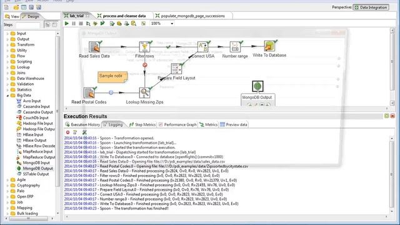Click the Read Sales Data step icon
Screen dimensions: 400x225
tap(94, 47)
